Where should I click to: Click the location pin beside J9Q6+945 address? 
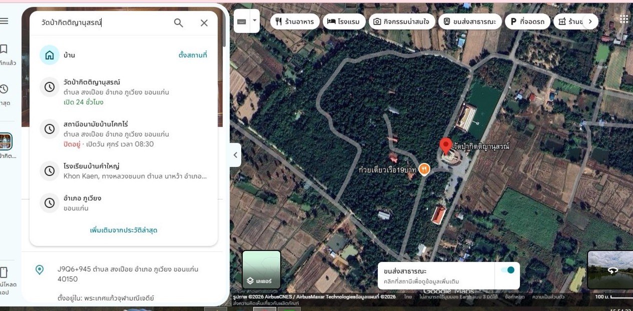tap(40, 270)
